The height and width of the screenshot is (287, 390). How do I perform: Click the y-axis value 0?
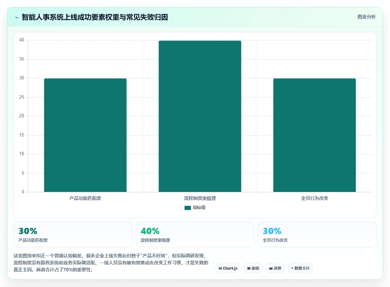(23, 192)
